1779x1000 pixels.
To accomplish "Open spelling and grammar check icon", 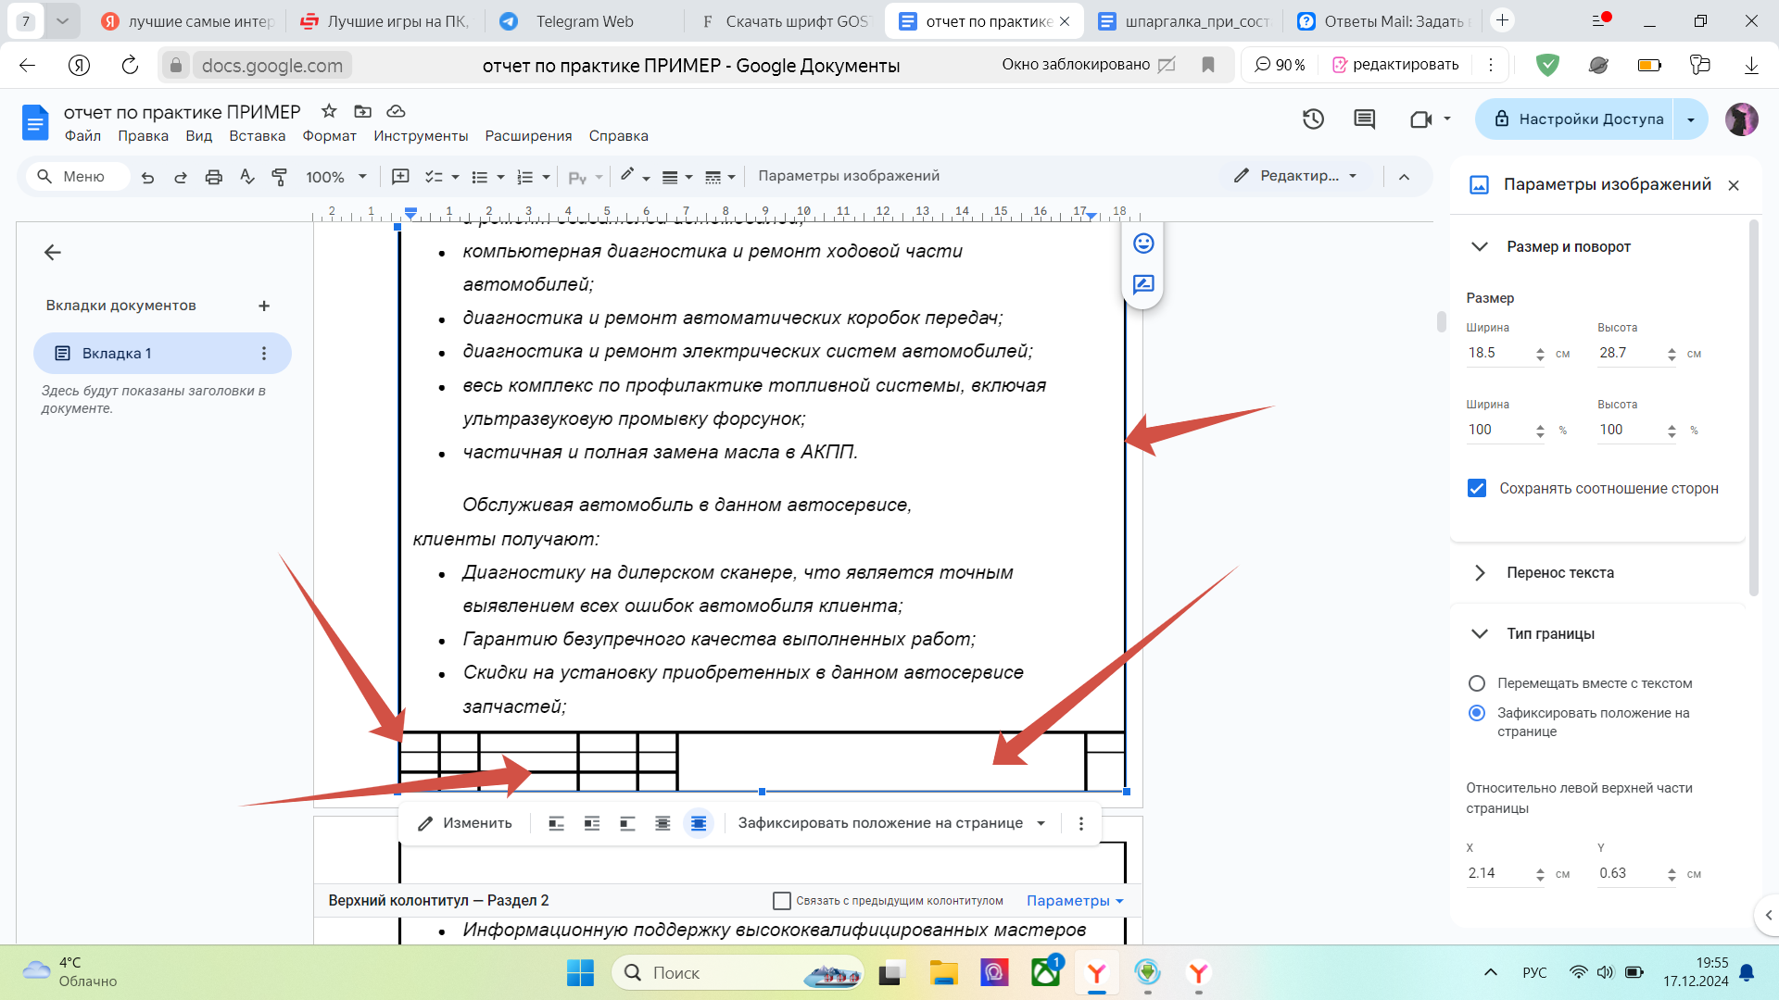I will [x=246, y=177].
